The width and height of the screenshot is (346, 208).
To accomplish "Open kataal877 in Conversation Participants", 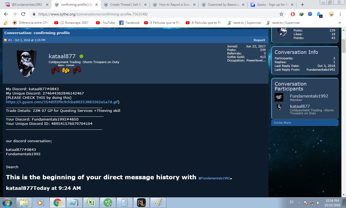I will point(300,106).
